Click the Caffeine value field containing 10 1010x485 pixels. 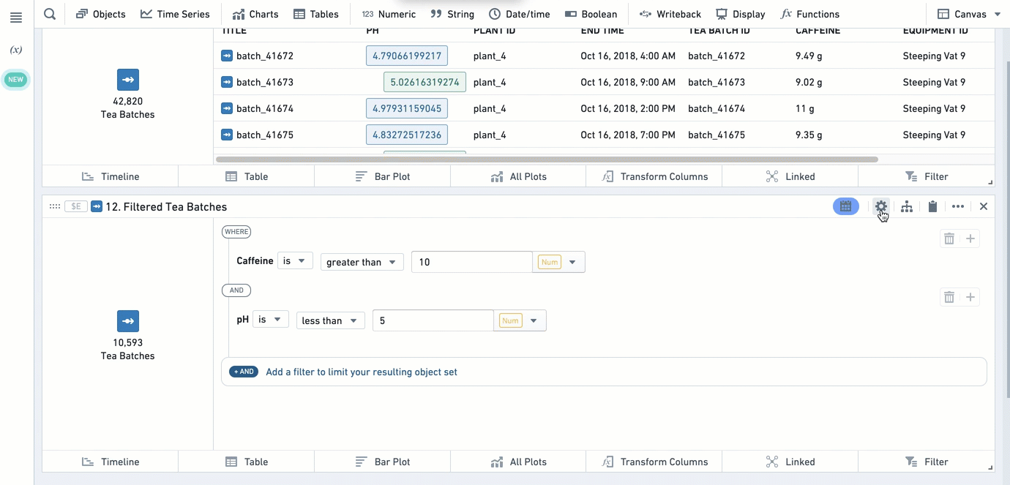pyautogui.click(x=472, y=262)
